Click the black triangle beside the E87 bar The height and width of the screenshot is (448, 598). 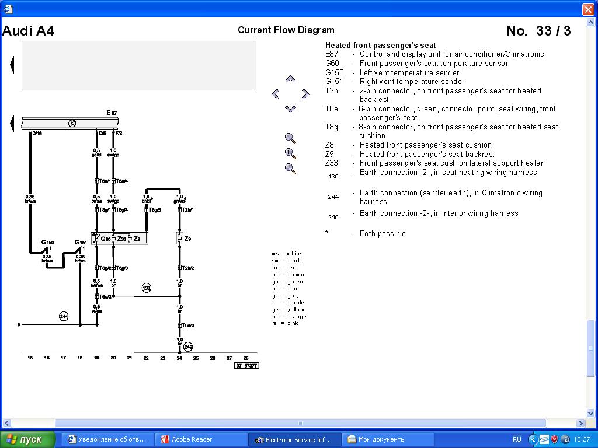[12, 124]
